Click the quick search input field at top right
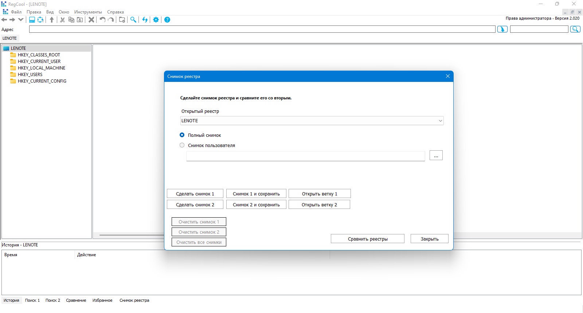The width and height of the screenshot is (583, 313). [539, 29]
